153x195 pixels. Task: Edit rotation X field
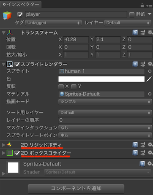point(76,47)
